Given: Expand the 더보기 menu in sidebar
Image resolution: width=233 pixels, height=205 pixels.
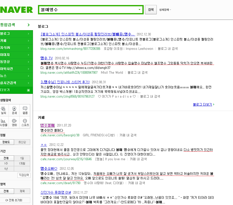Looking at the screenshot, I should tap(16, 90).
